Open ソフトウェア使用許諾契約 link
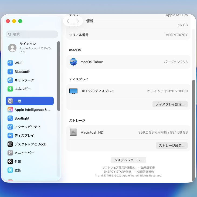 click(x=119, y=168)
